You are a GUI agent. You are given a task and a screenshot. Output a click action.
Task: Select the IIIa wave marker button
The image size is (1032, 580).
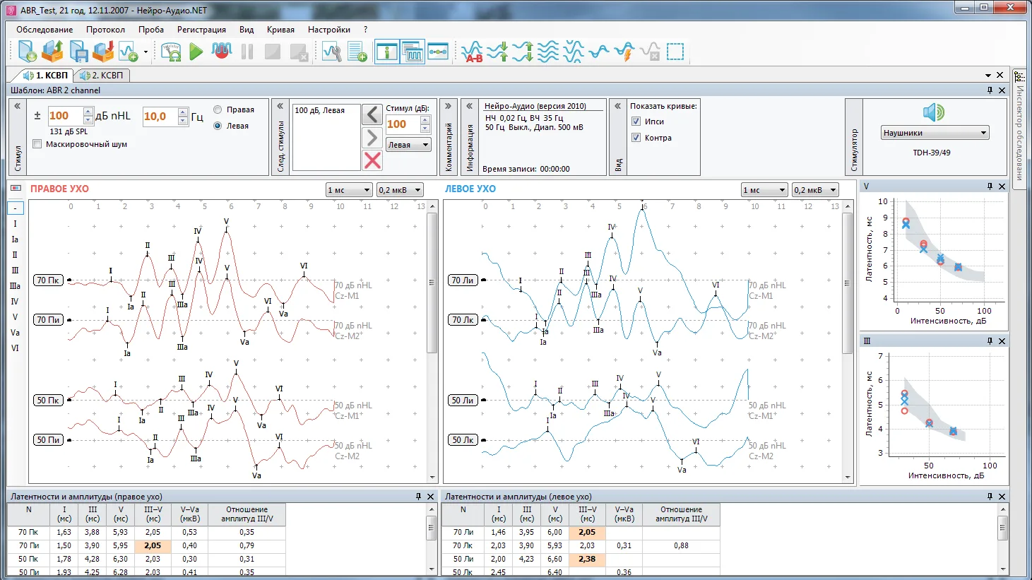(15, 286)
